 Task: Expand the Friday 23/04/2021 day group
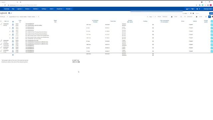click(1, 51)
